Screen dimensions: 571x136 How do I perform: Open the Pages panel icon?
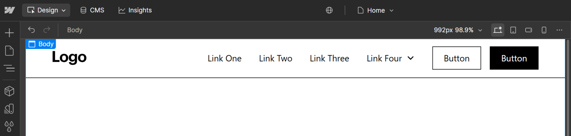click(9, 51)
